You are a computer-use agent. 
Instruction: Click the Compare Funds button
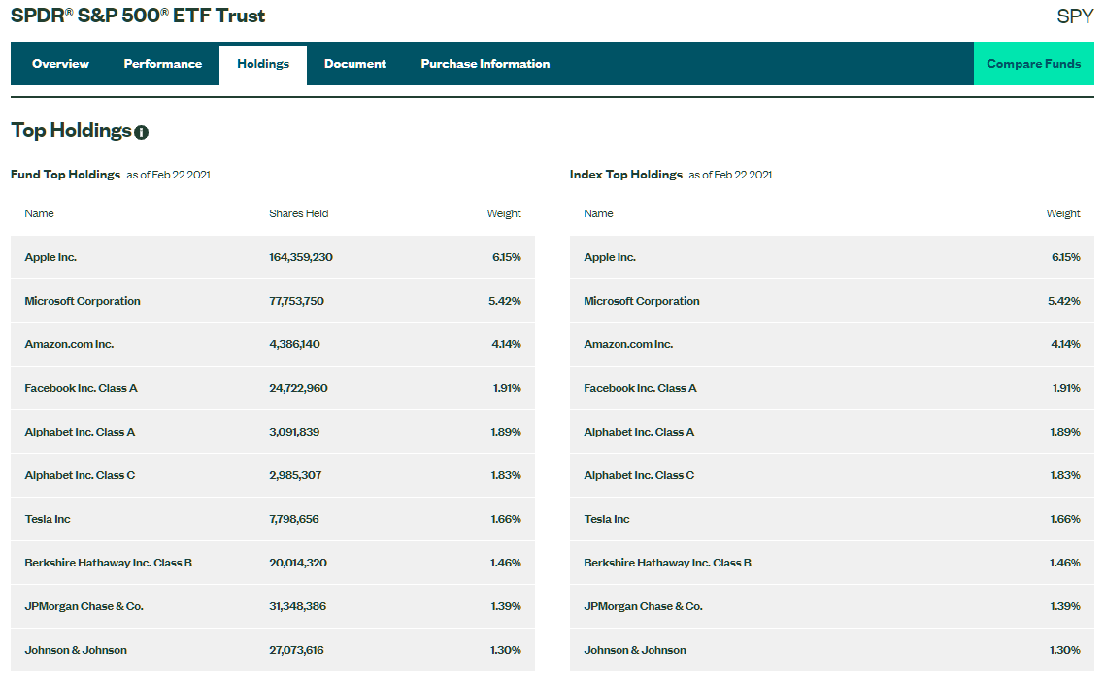(x=1033, y=64)
